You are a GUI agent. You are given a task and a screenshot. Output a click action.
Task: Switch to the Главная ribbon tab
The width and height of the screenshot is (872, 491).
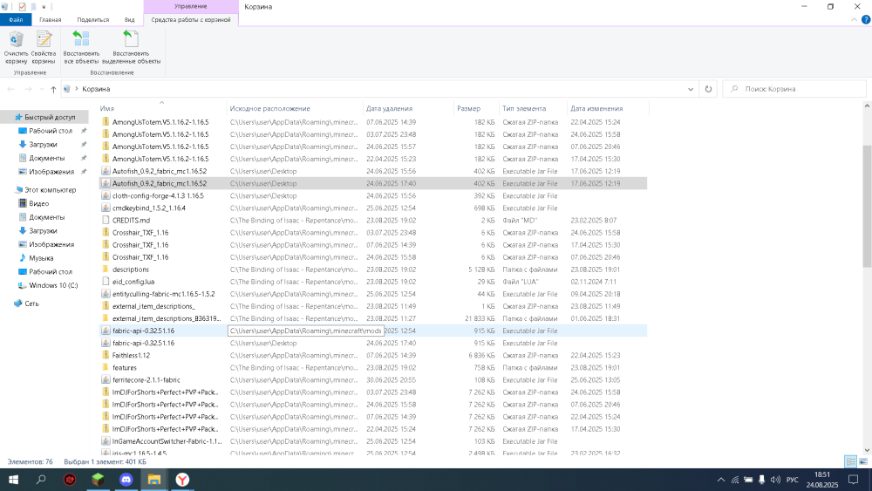(x=50, y=19)
